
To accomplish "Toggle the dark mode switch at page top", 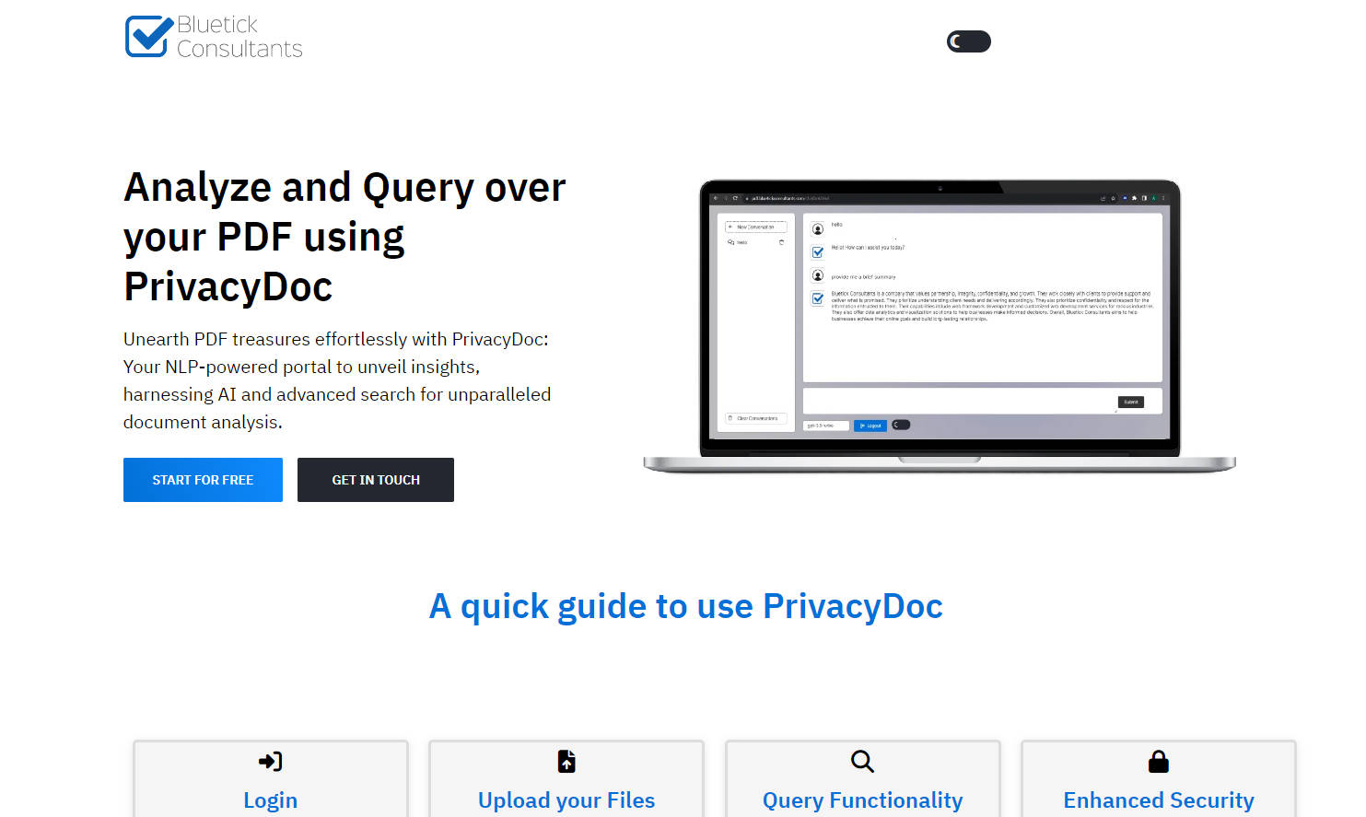I will [968, 41].
